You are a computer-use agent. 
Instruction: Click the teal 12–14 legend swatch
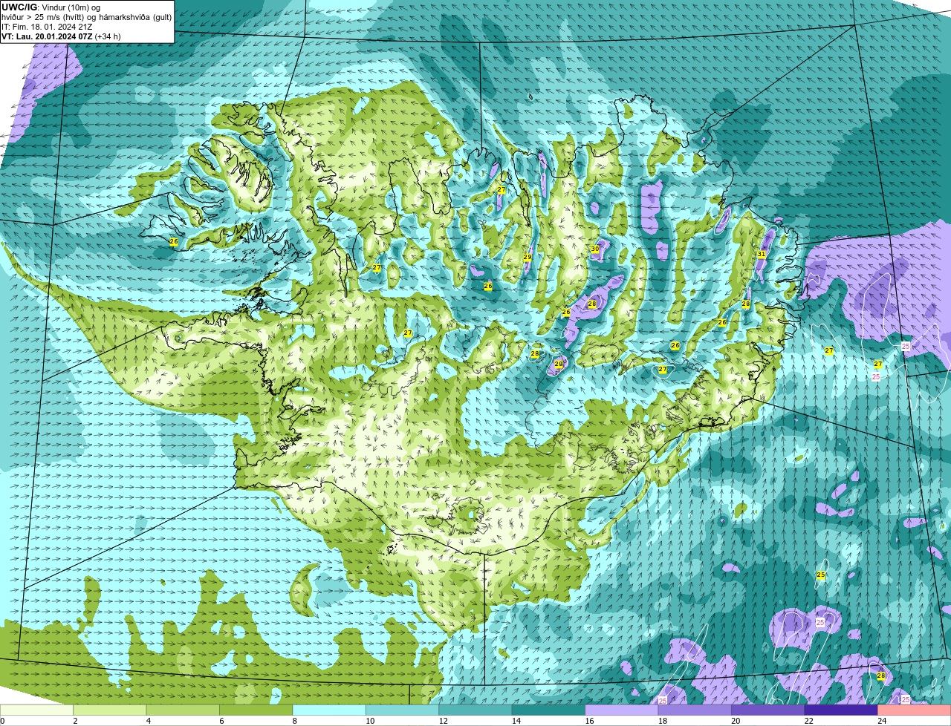[475, 710]
